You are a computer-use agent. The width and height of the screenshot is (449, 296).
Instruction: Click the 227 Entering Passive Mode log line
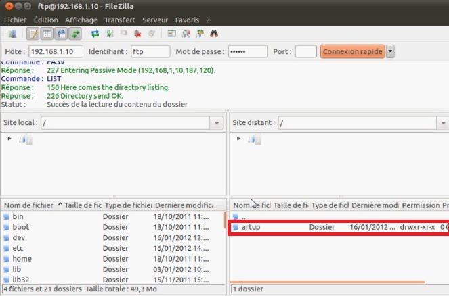[108, 70]
